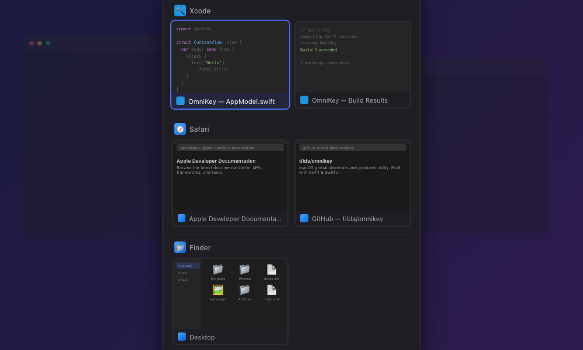Select the Projects folder icon

click(x=217, y=270)
